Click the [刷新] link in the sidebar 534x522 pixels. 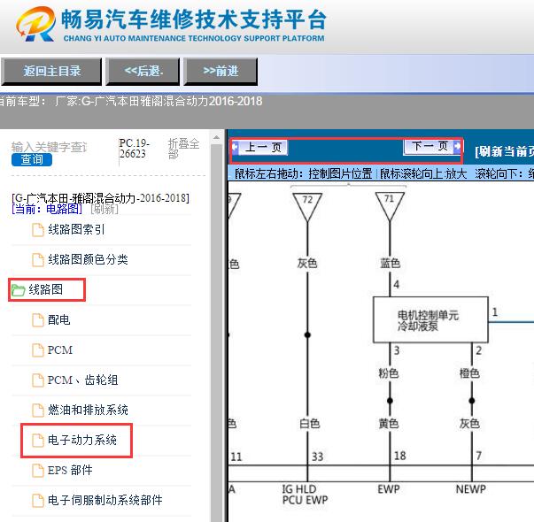coord(104,209)
